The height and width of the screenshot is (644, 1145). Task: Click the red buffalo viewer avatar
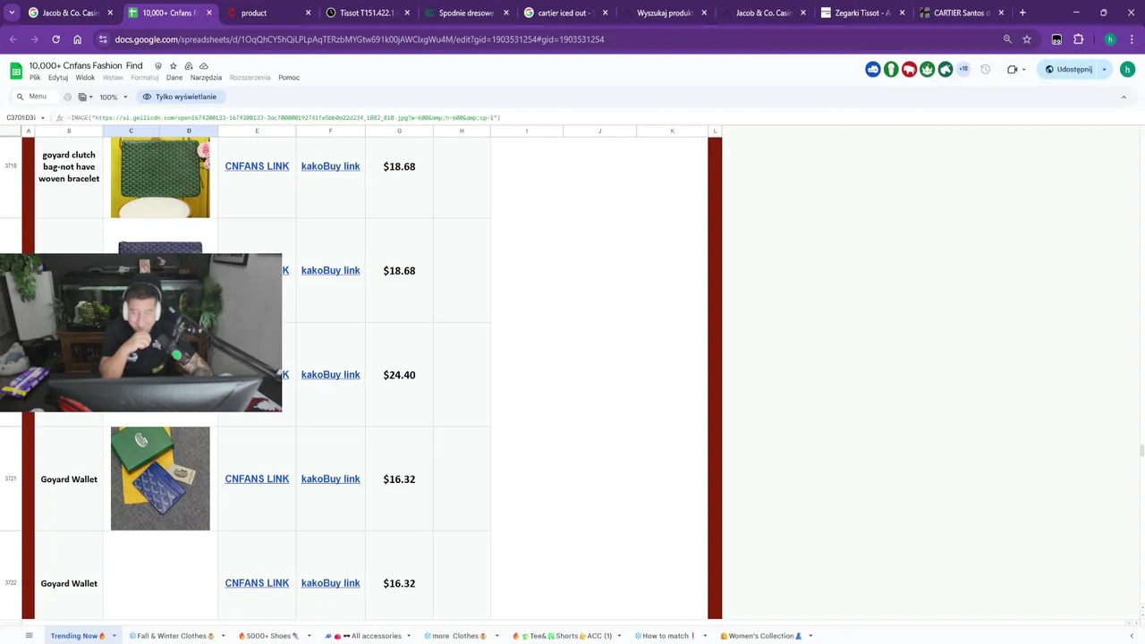click(909, 70)
